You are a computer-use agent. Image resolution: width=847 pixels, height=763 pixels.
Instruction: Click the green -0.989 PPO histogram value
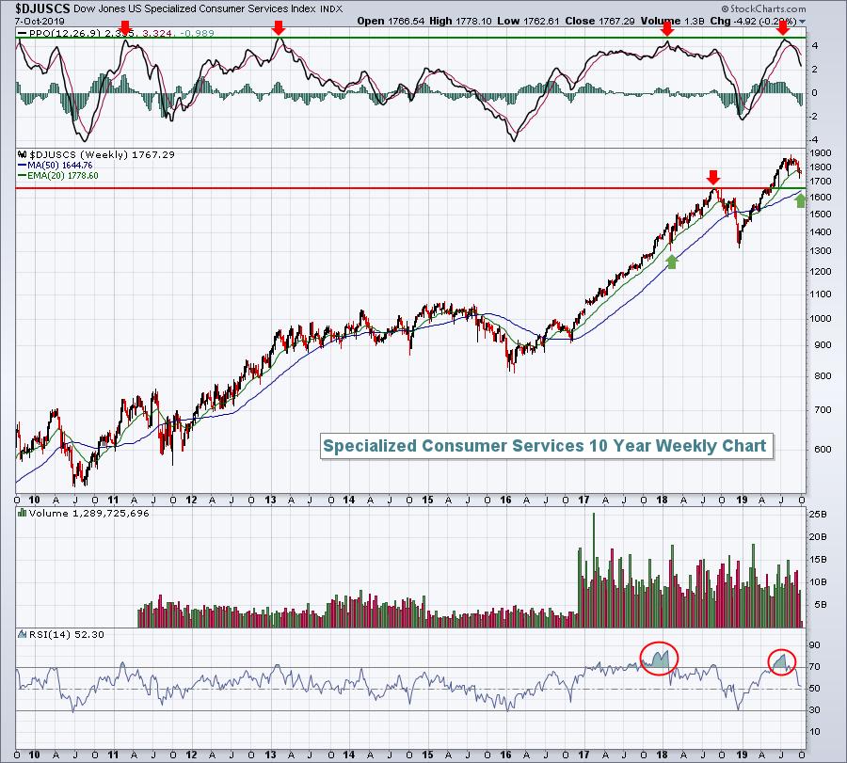pos(197,34)
